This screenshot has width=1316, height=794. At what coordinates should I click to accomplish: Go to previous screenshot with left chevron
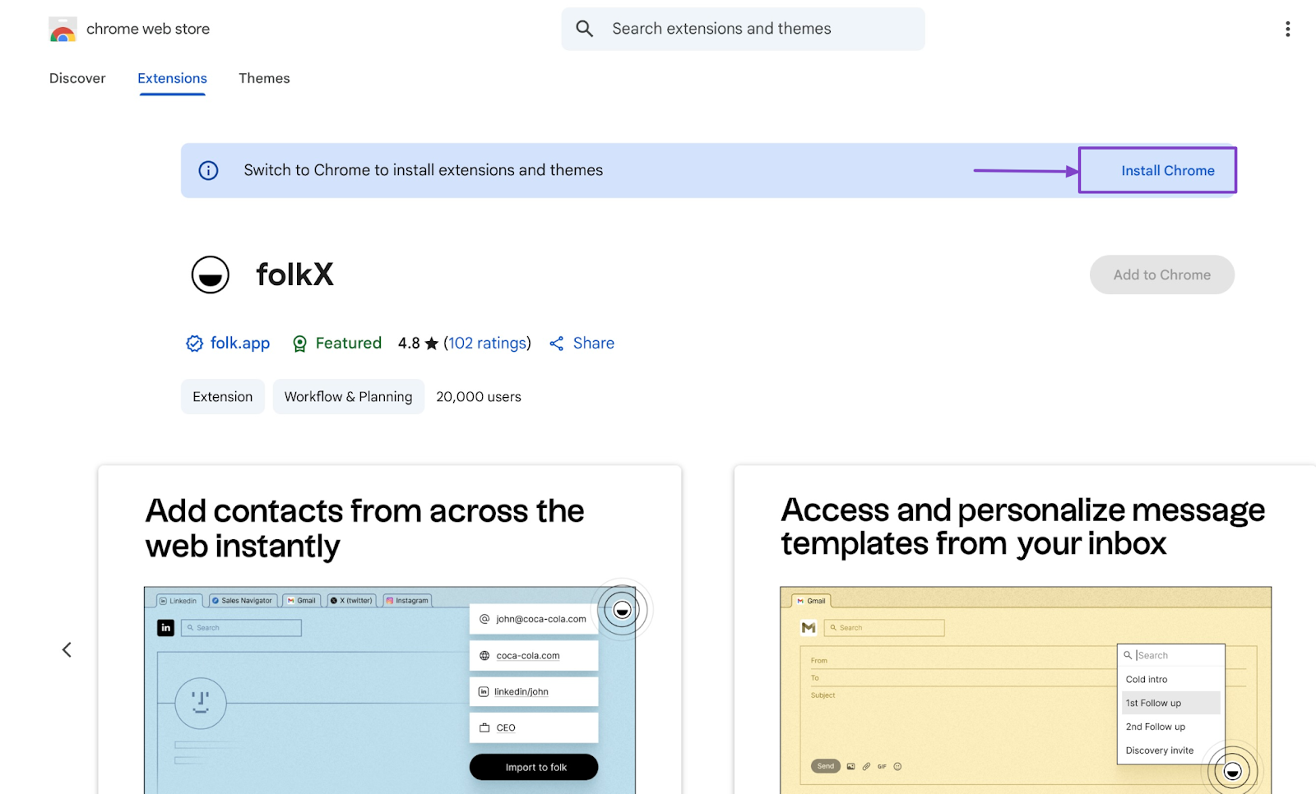[67, 650]
